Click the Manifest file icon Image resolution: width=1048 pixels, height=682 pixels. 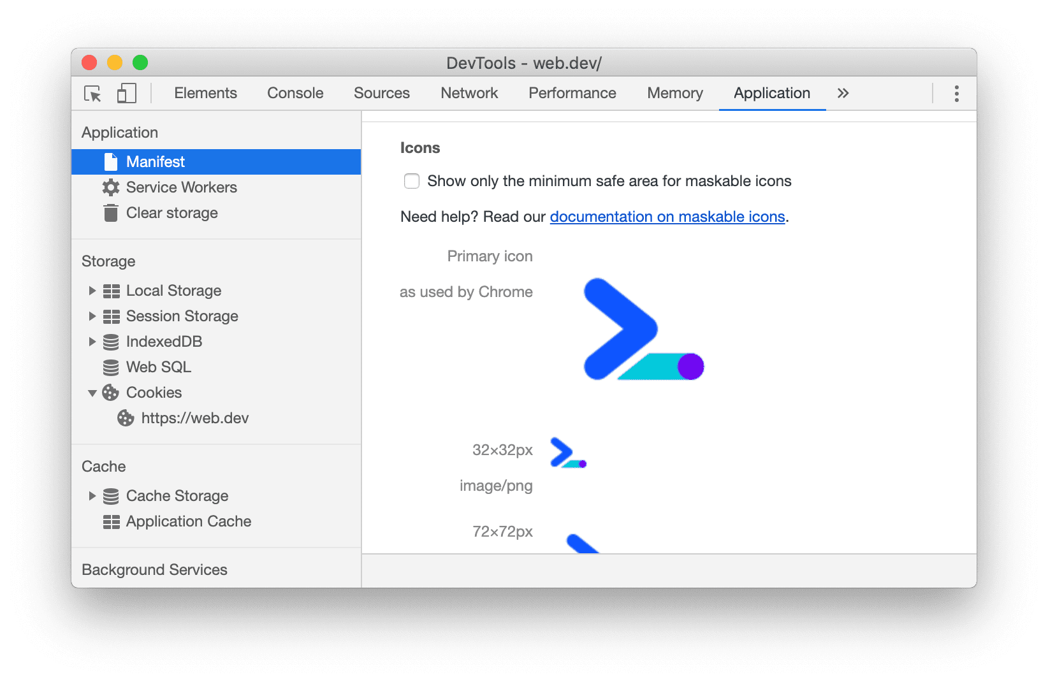110,161
